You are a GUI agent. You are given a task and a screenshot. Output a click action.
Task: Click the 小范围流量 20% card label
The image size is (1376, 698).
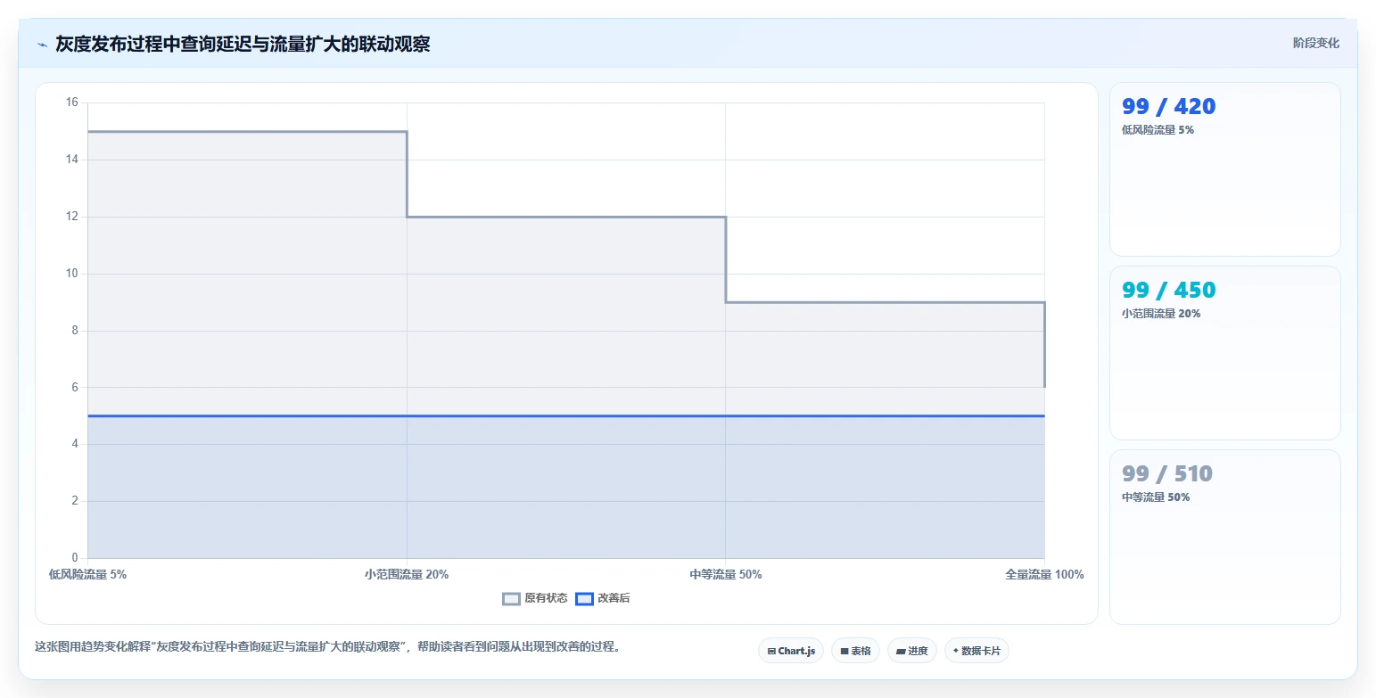[1161, 314]
